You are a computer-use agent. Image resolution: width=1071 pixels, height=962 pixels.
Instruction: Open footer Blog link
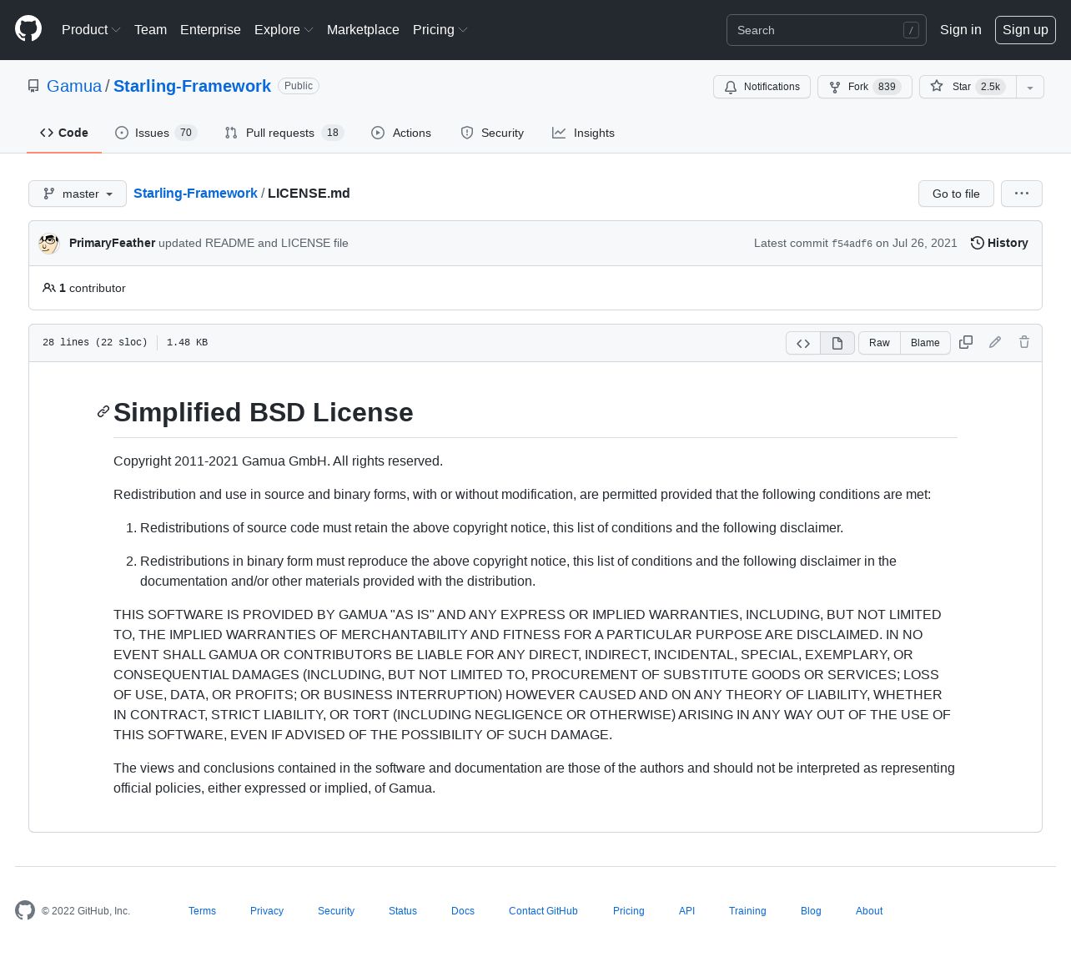[811, 911]
